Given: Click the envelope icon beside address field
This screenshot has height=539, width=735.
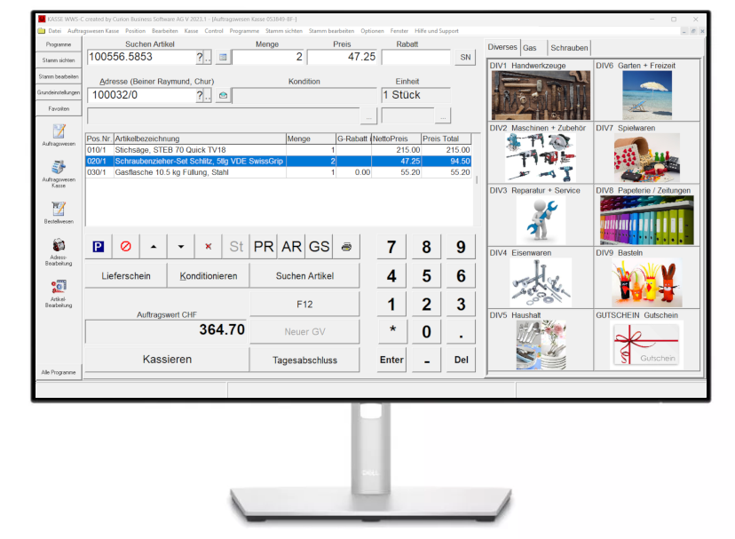Looking at the screenshot, I should (223, 95).
